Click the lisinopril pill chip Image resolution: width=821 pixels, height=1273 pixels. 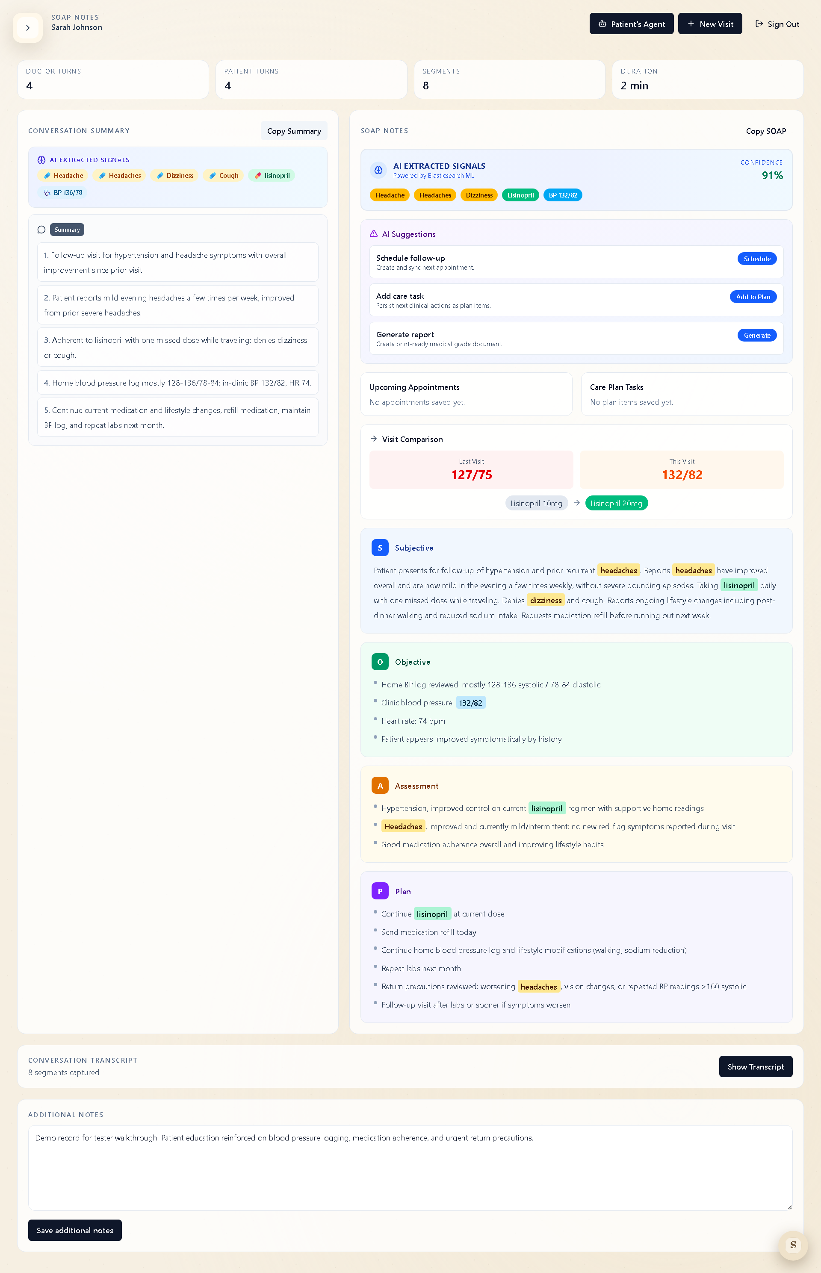(x=272, y=176)
